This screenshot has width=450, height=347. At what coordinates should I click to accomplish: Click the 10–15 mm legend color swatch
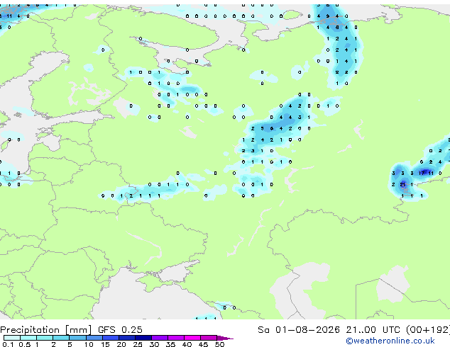[x=94, y=338]
